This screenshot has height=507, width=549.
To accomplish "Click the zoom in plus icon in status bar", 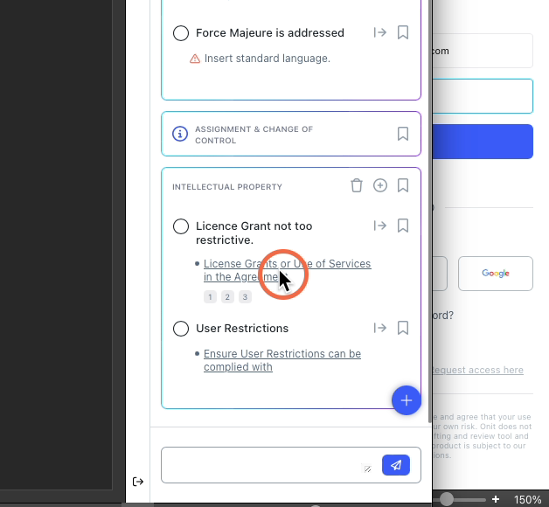I will [x=496, y=499].
